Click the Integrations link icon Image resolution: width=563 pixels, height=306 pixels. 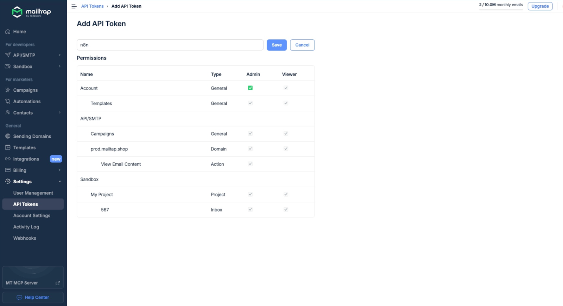8,159
